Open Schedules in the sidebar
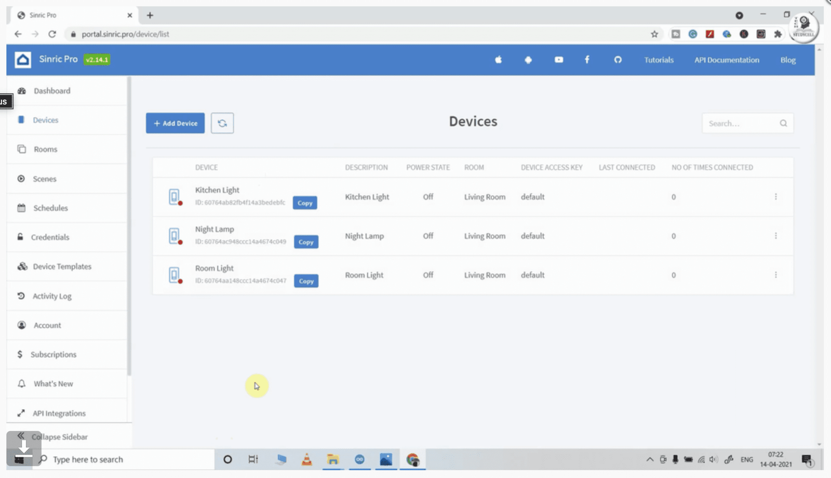The height and width of the screenshot is (478, 831). pos(66,208)
